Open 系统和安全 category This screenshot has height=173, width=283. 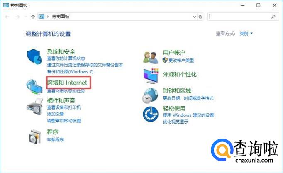pyautogui.click(x=61, y=51)
